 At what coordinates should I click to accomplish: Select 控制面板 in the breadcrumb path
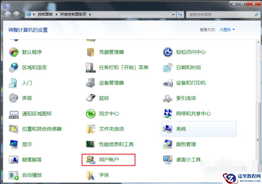(x=45, y=15)
